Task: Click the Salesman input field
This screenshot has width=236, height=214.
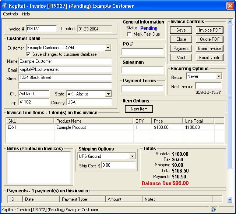Action: 142,70
